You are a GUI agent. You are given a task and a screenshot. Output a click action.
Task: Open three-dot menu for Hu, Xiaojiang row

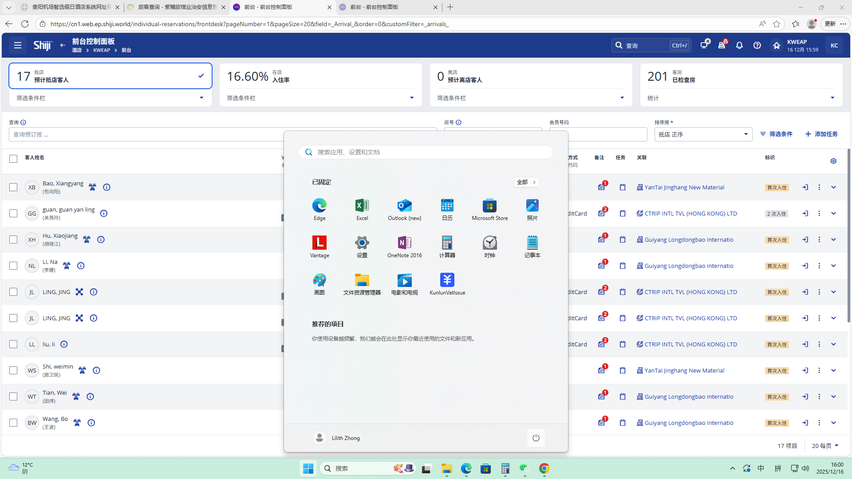pyautogui.click(x=819, y=239)
